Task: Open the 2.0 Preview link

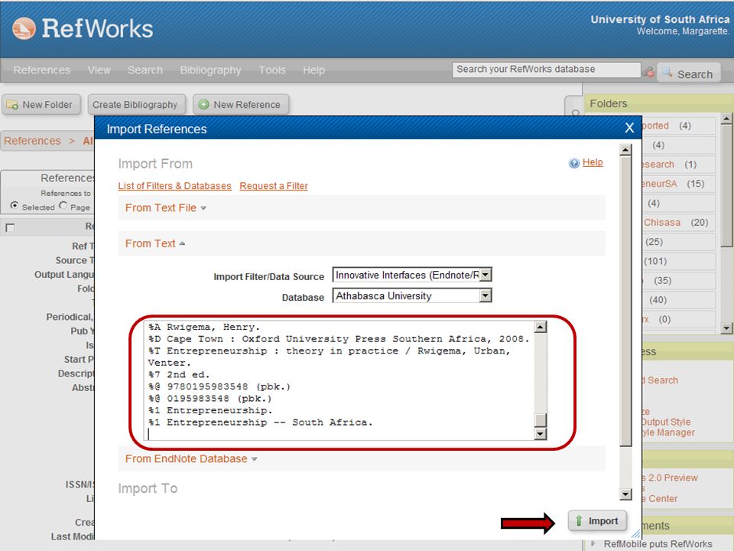Action: pos(671,478)
